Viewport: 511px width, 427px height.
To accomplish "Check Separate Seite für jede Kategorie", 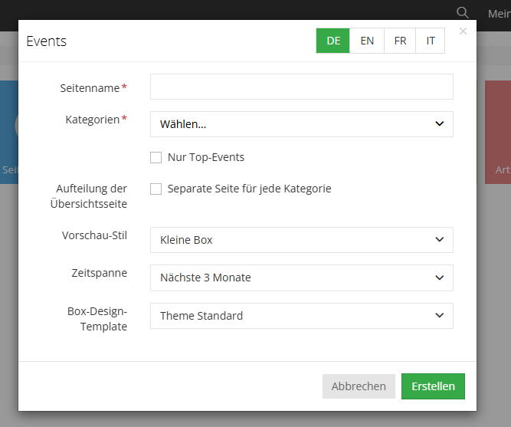I will [x=156, y=189].
